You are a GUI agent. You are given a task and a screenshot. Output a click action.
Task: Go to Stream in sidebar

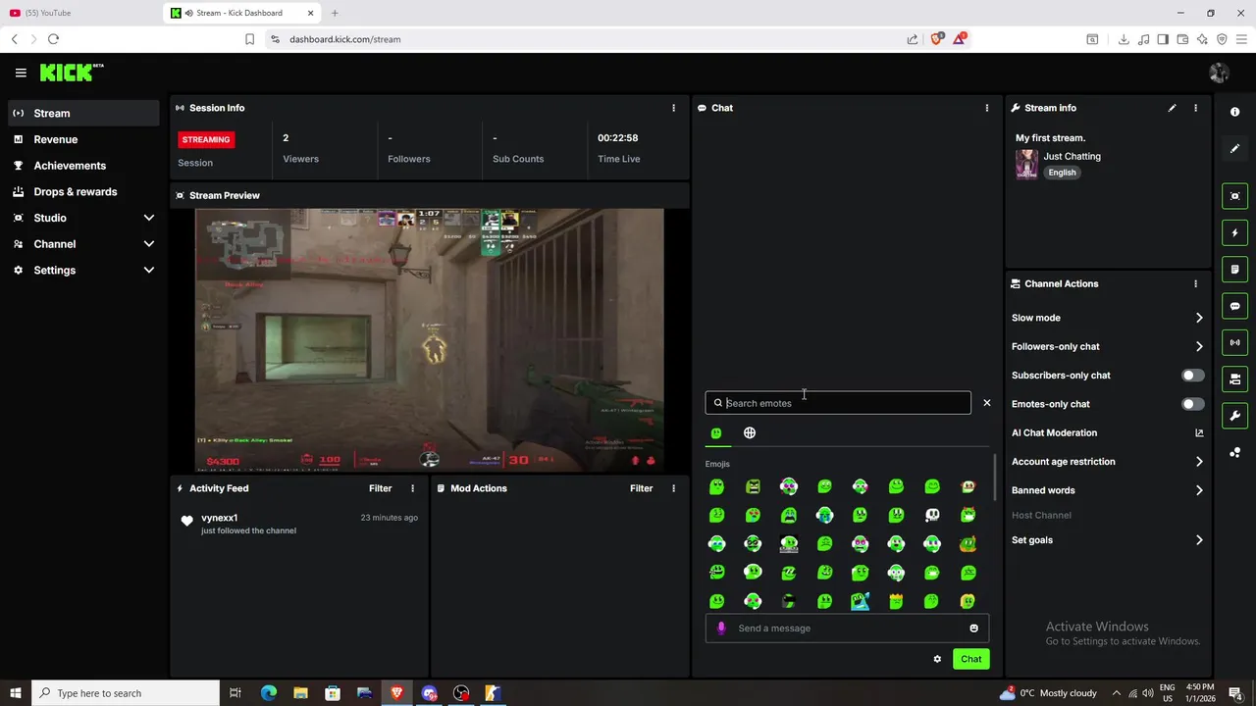coord(83,113)
